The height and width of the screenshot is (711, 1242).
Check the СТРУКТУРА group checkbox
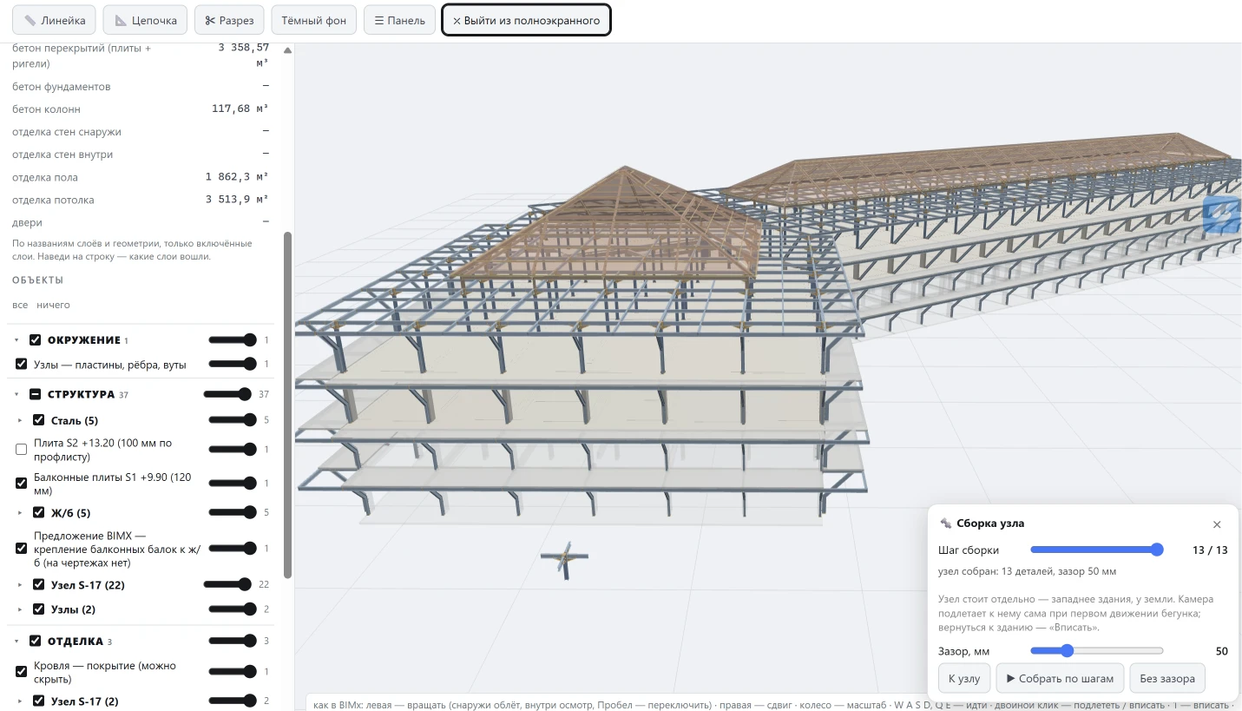click(x=36, y=394)
